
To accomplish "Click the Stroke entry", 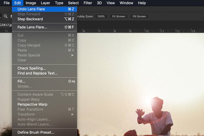I will [x=44, y=86].
